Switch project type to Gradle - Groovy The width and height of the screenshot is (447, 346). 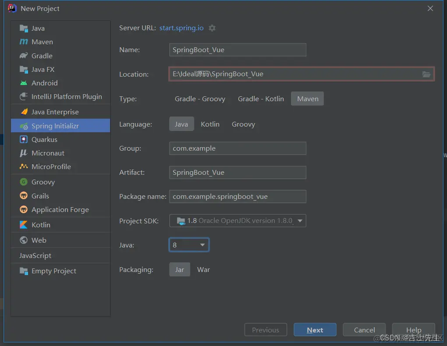200,99
